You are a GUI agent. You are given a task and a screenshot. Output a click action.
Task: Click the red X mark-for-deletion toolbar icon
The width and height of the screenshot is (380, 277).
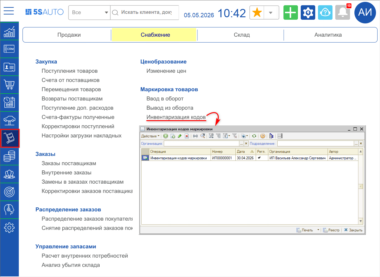[187, 136]
